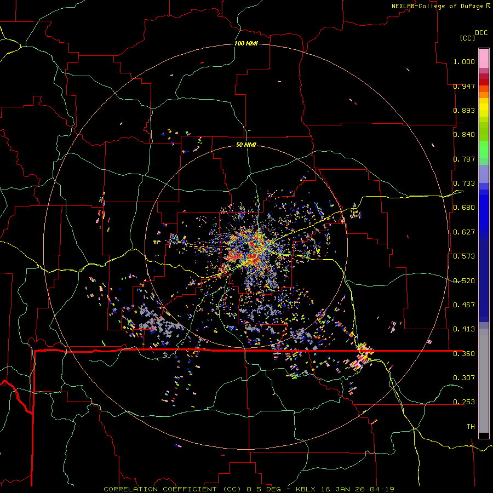Click the 1.000 color scale value
This screenshot has width=493, height=493.
click(464, 61)
